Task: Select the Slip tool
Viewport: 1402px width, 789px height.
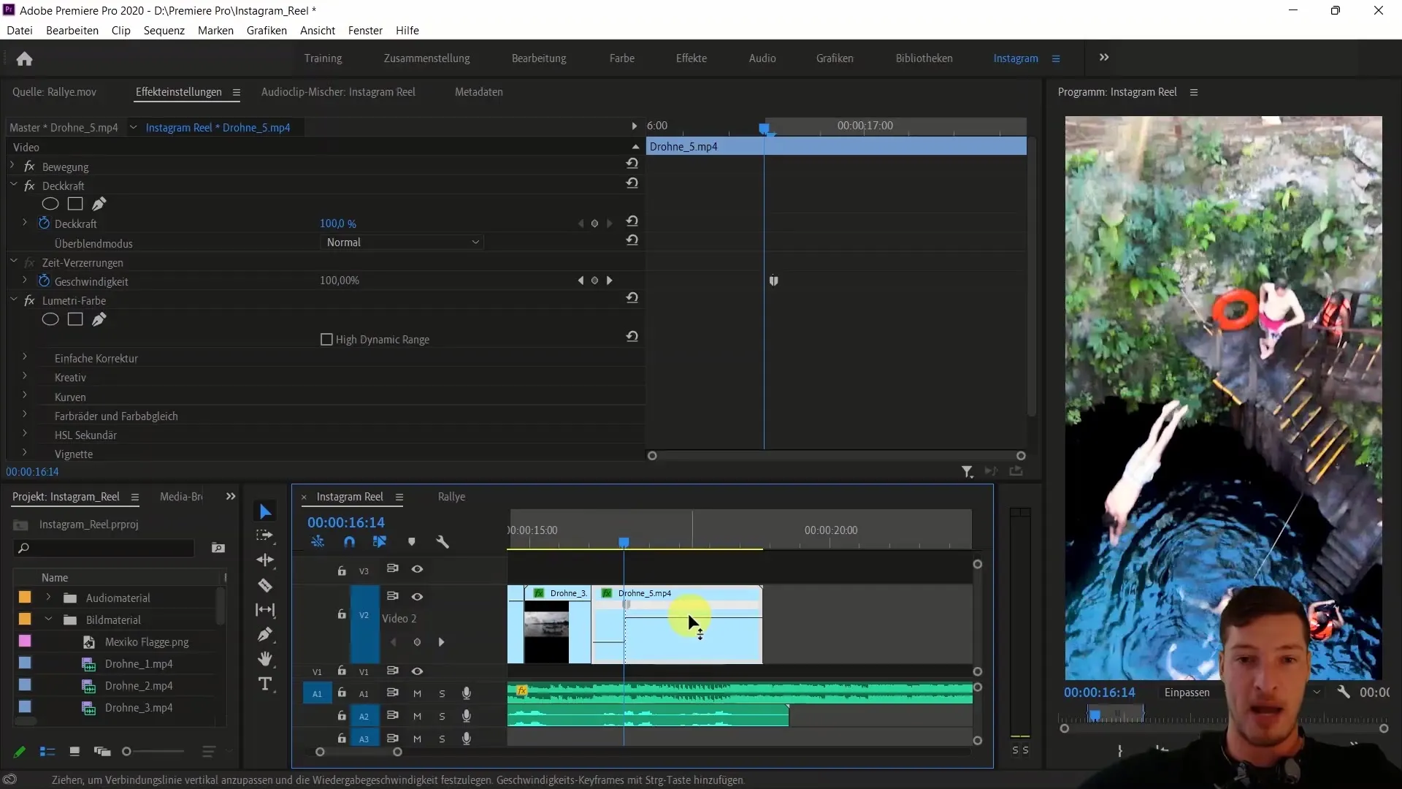Action: tap(265, 610)
